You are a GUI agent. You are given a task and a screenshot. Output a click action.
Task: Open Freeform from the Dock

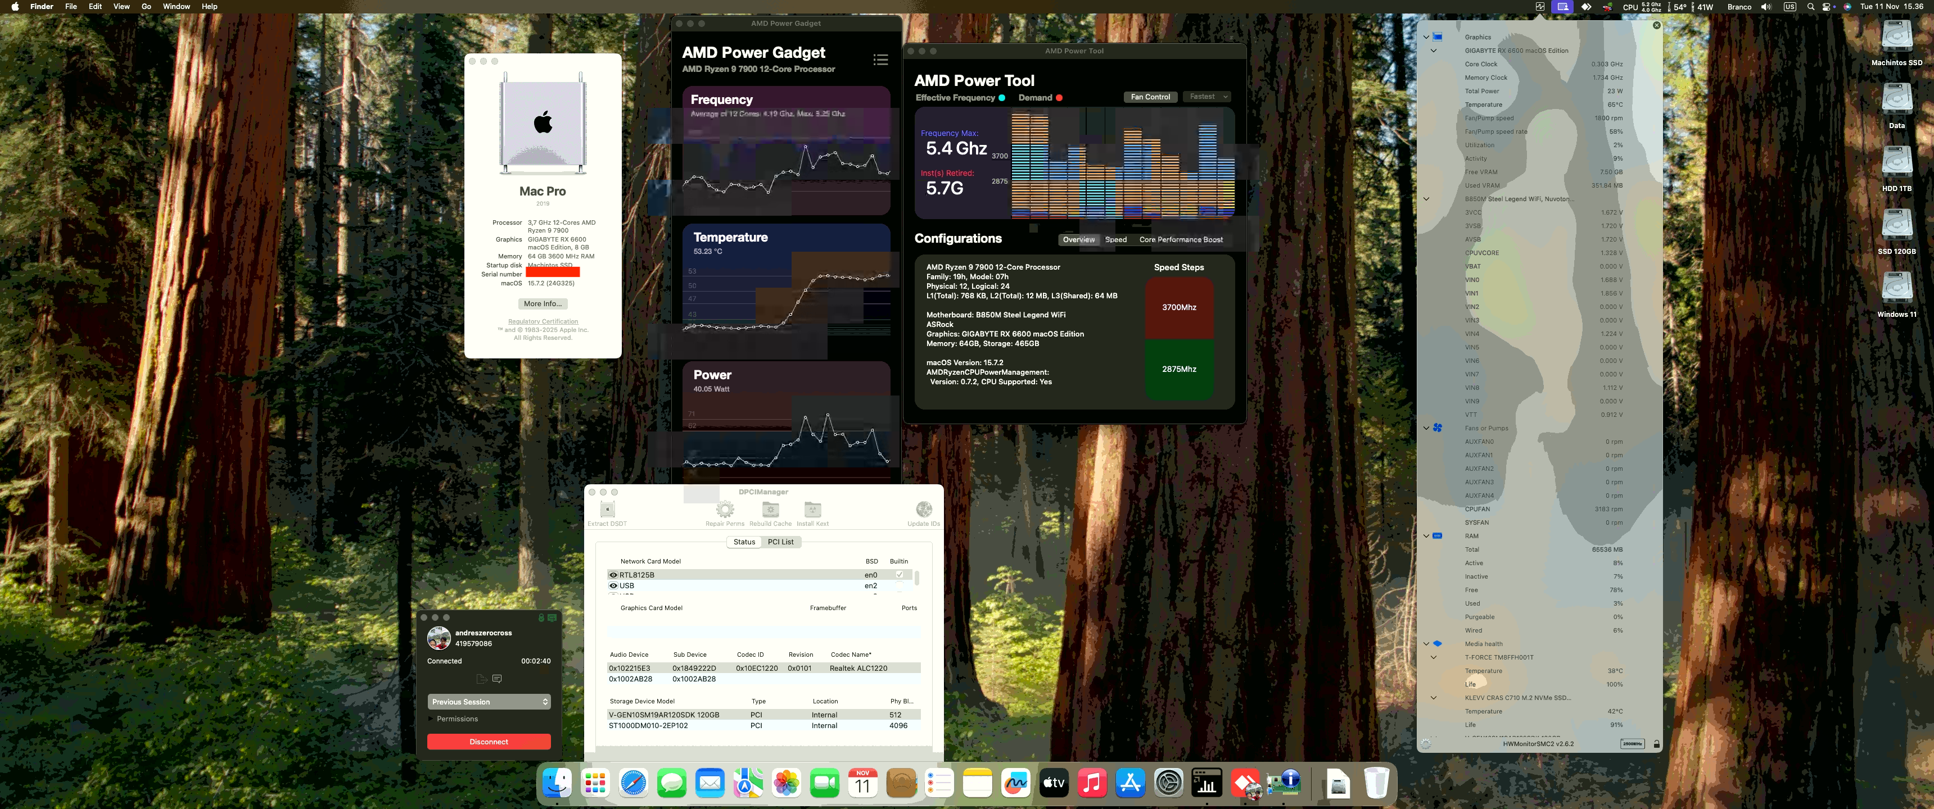point(1016,784)
